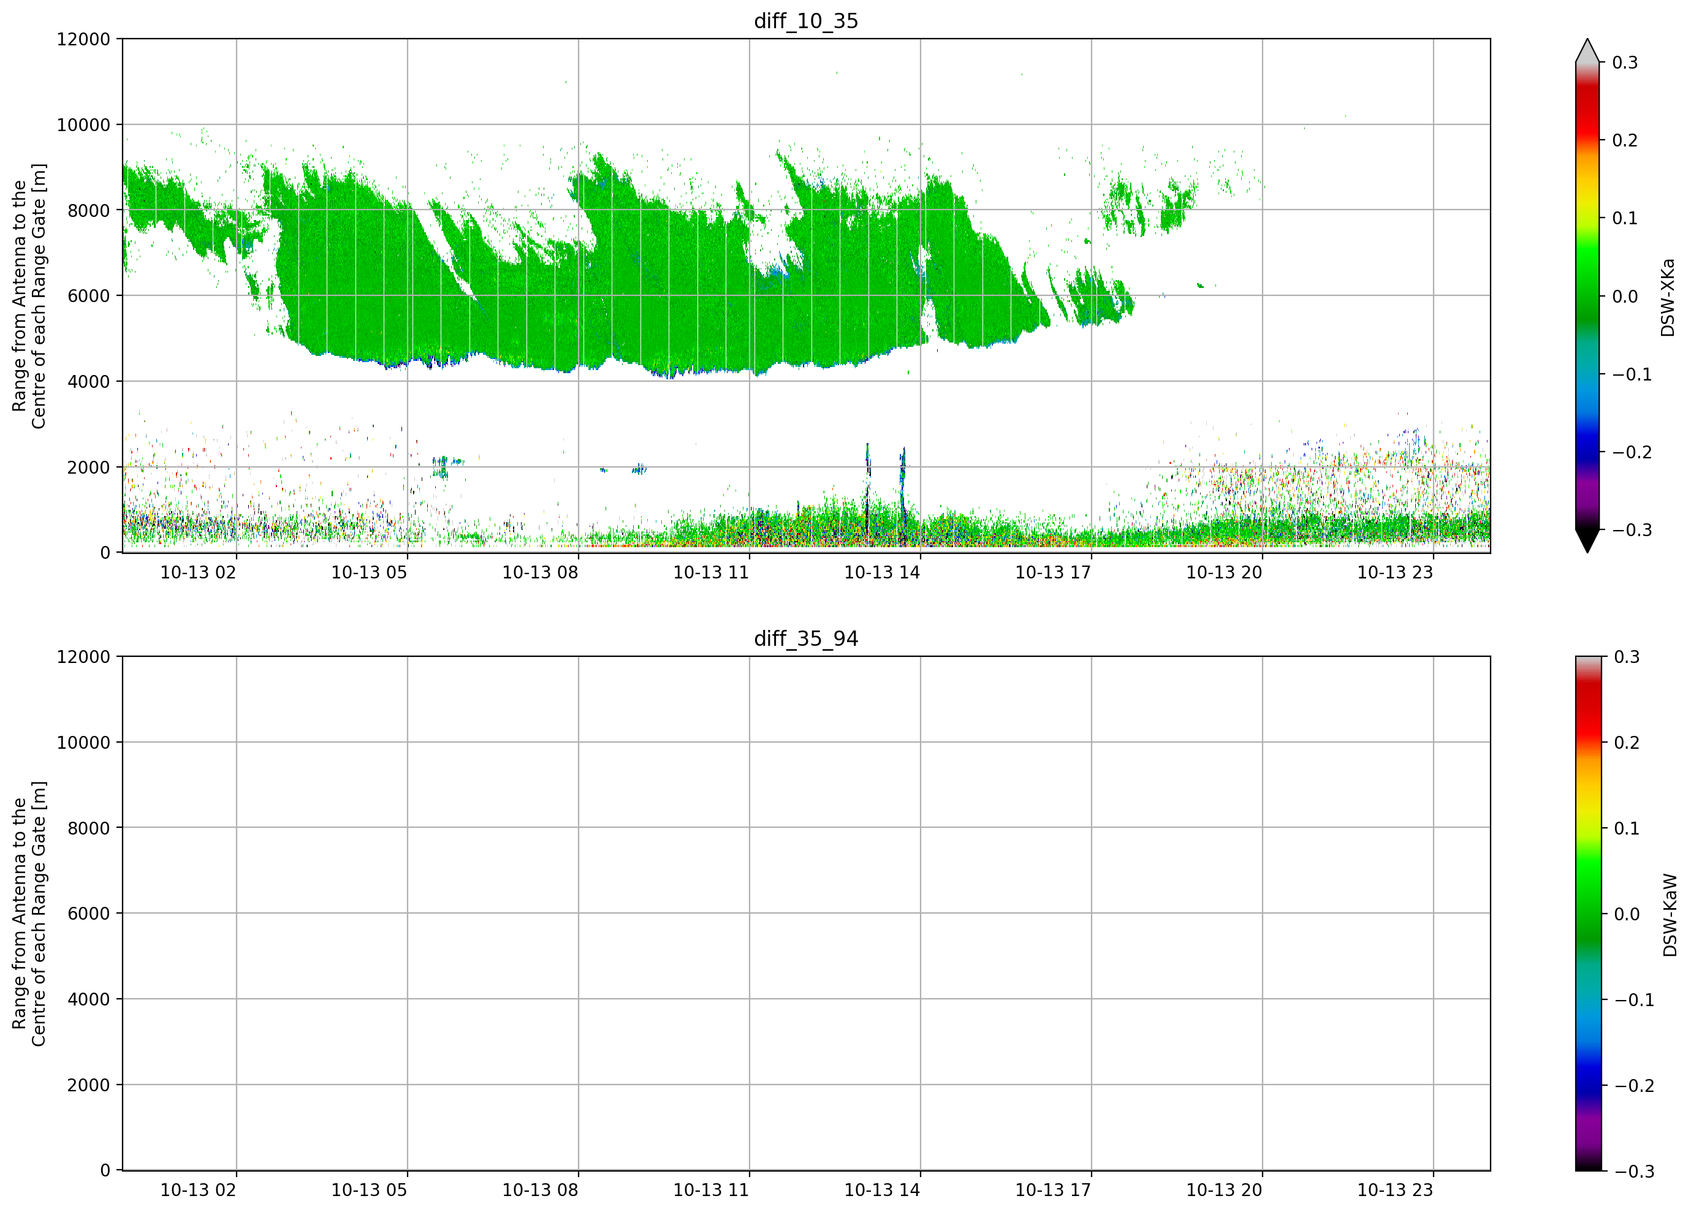1691x1212 pixels.
Task: Click the black lower arrow of the top colorbar
Action: (x=1587, y=540)
